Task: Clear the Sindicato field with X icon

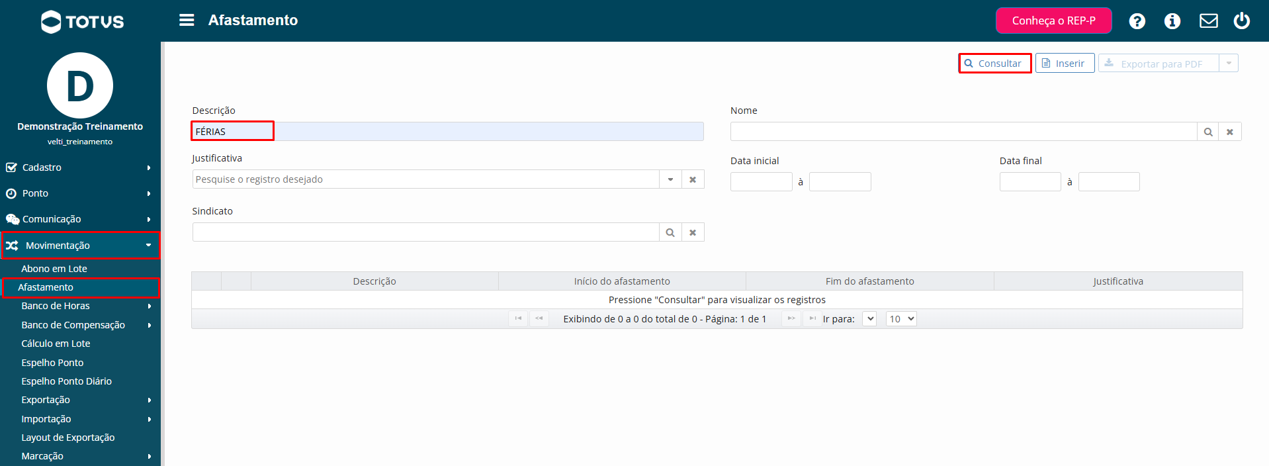Action: pyautogui.click(x=693, y=232)
